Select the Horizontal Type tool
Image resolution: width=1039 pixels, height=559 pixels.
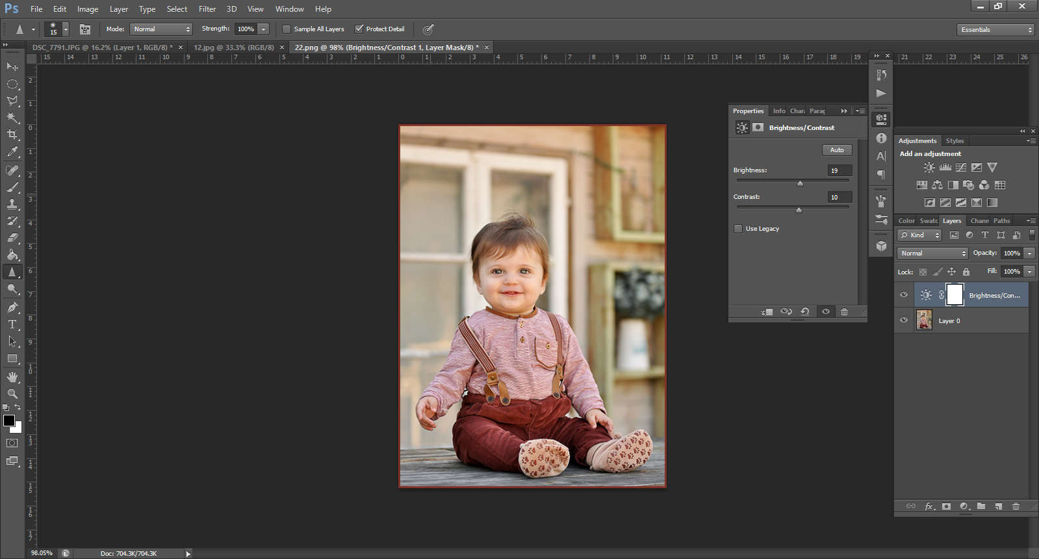tap(12, 324)
